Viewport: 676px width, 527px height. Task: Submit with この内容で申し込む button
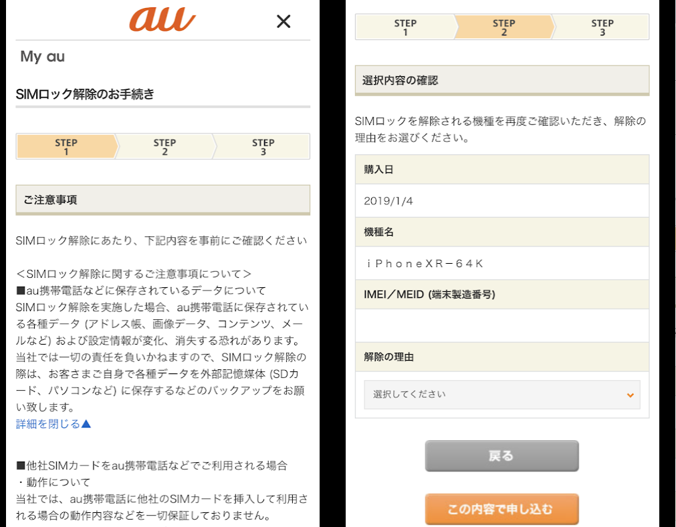tap(502, 509)
